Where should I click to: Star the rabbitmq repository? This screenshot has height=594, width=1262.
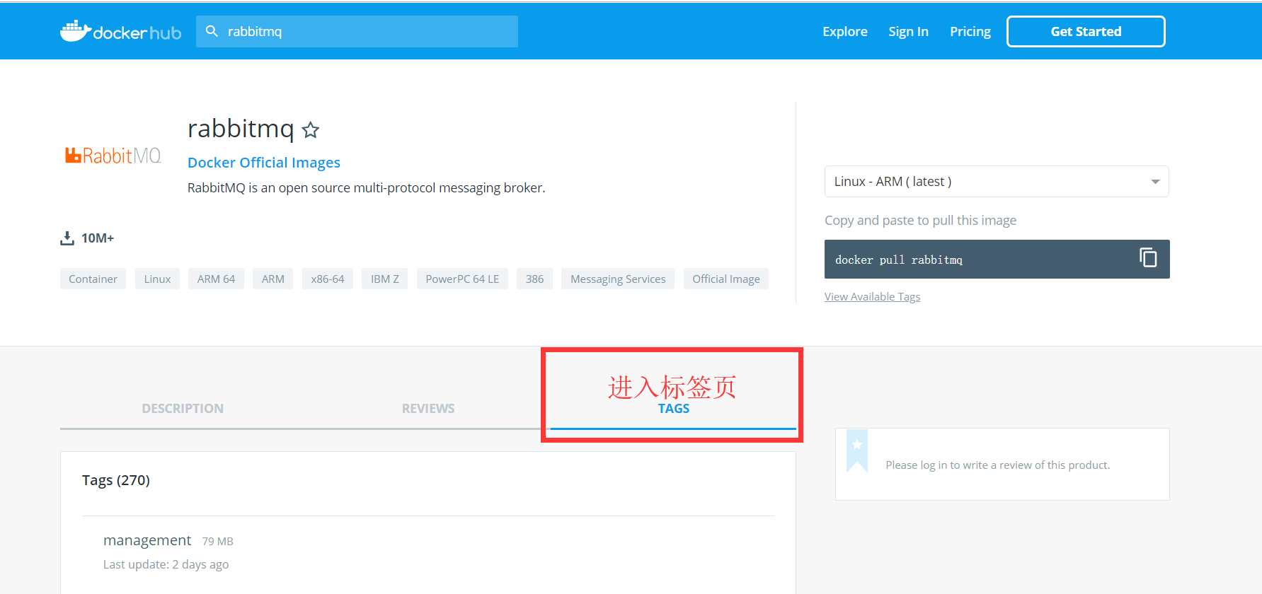tap(310, 130)
